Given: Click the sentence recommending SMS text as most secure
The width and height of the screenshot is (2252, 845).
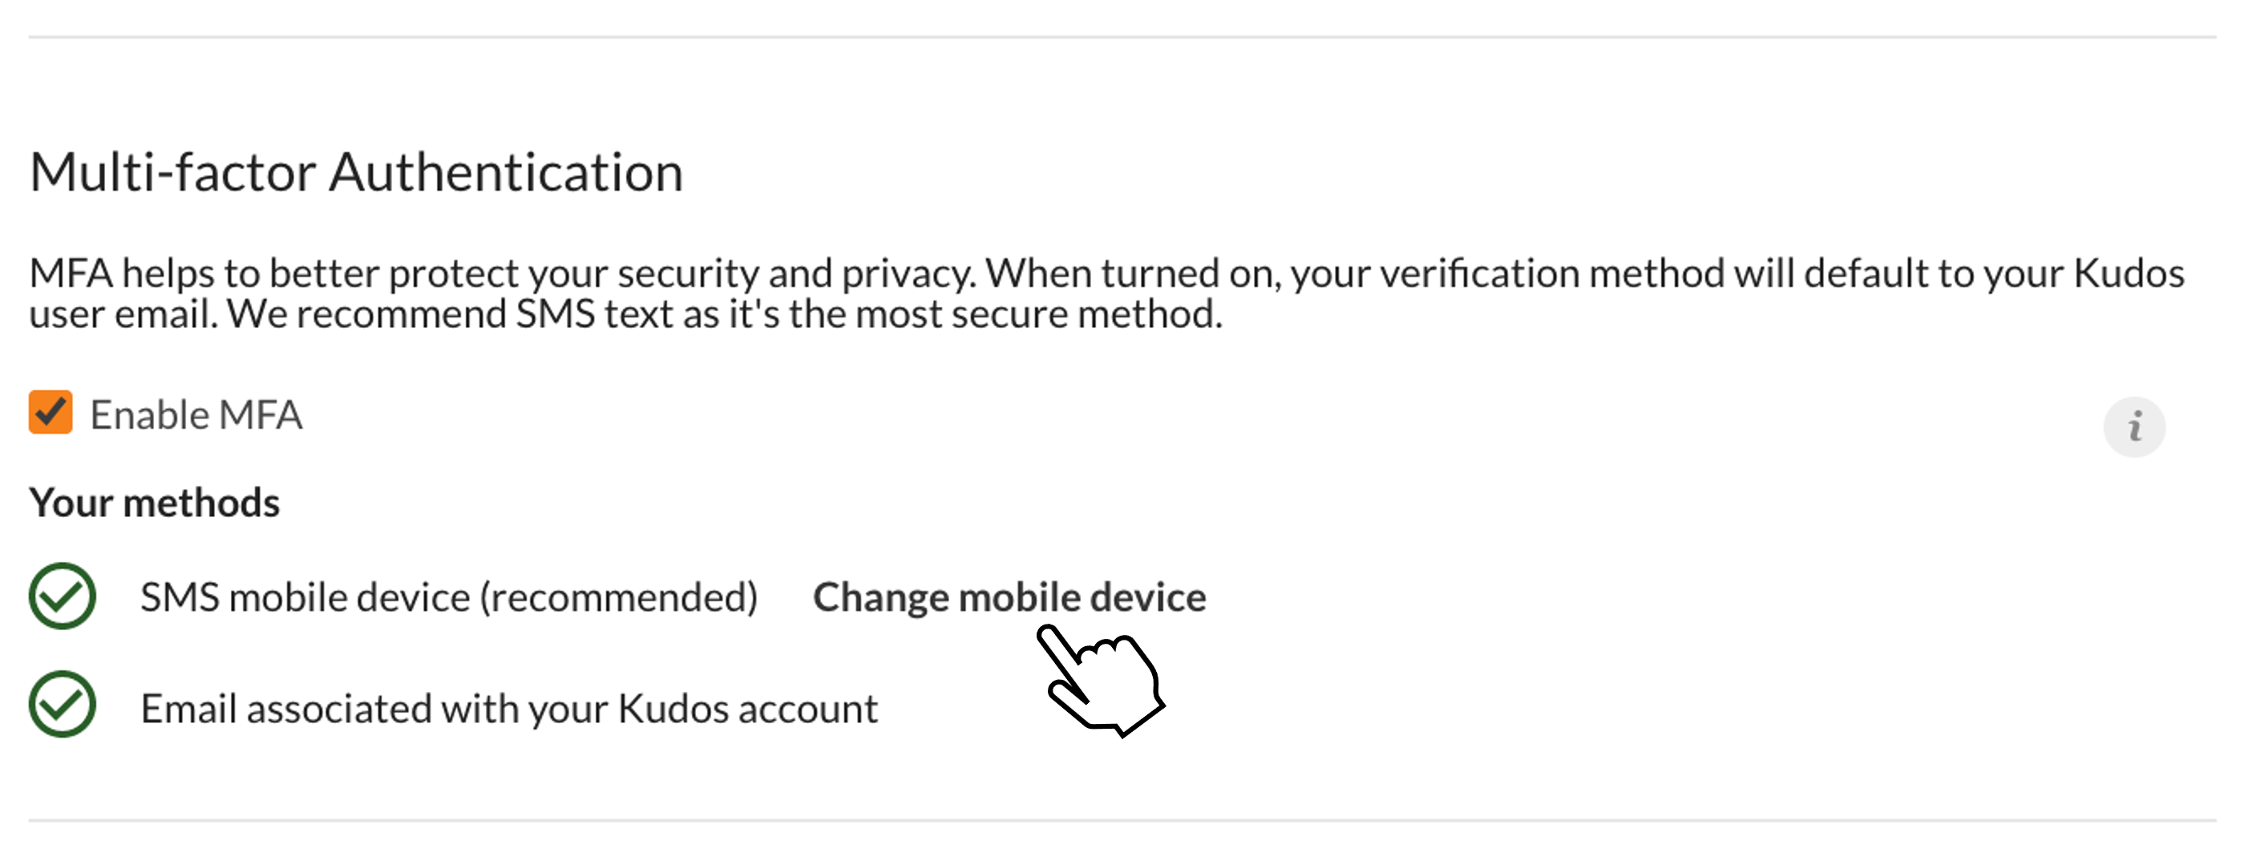Looking at the screenshot, I should click(x=725, y=314).
